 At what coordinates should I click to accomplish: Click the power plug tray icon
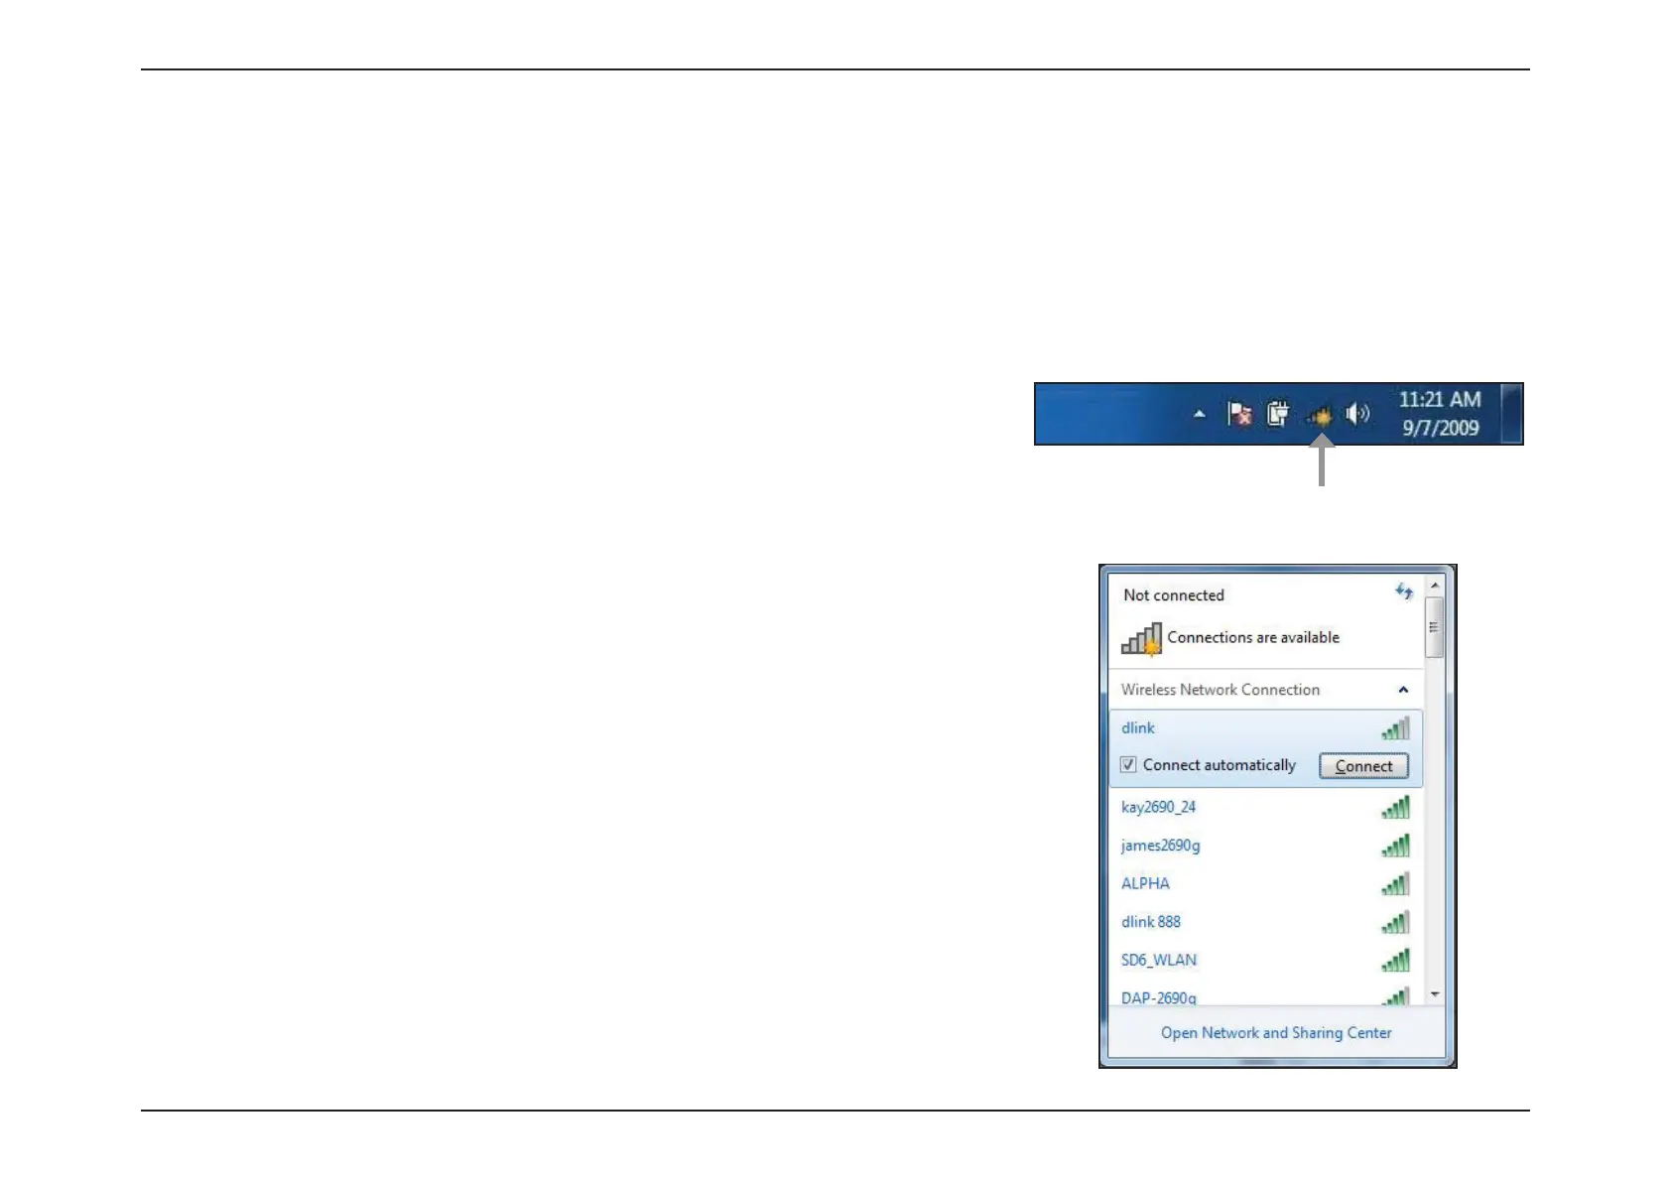1278,413
